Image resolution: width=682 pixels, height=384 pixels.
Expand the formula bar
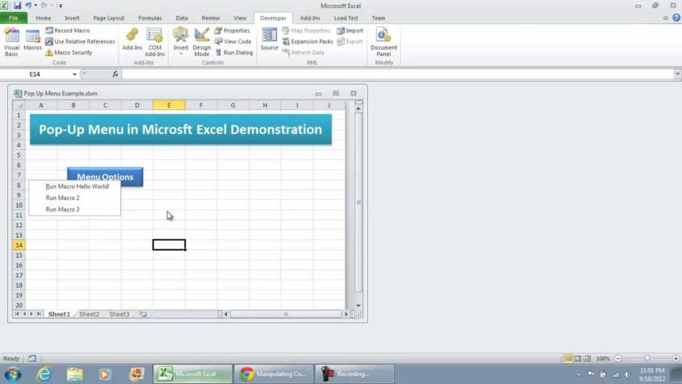[677, 75]
